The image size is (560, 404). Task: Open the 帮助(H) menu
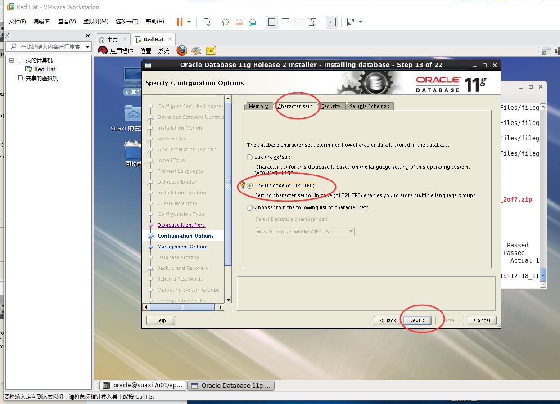click(x=155, y=22)
